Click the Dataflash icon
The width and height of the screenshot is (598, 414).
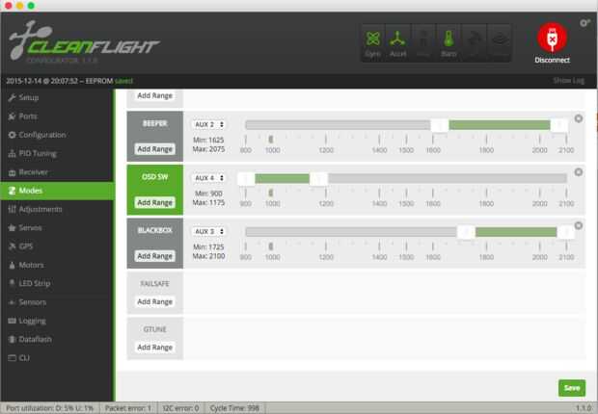[x=12, y=339]
